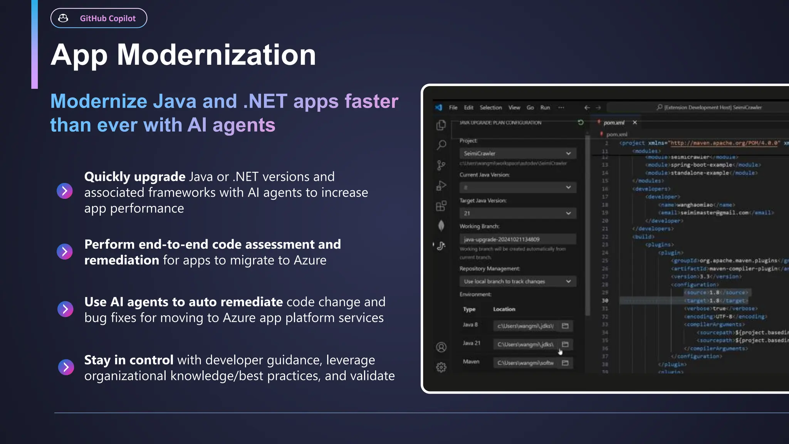Click the auto remediate bullet chevron icon
This screenshot has height=444, width=789.
tap(65, 309)
